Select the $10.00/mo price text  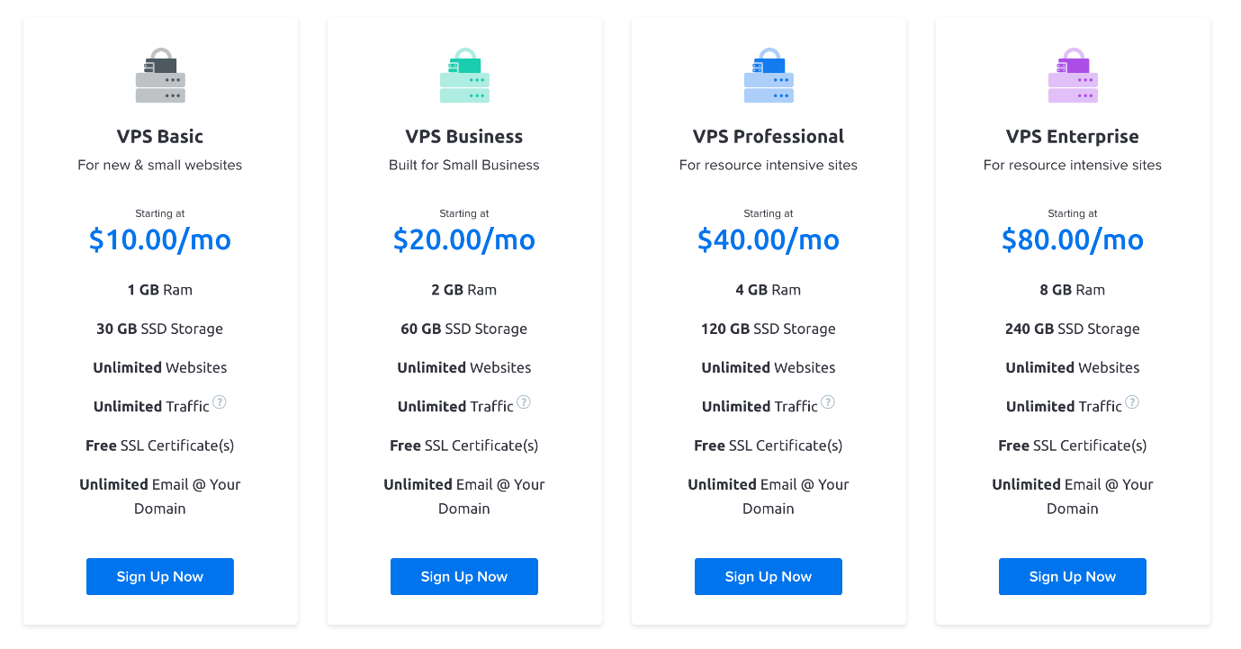pyautogui.click(x=160, y=239)
